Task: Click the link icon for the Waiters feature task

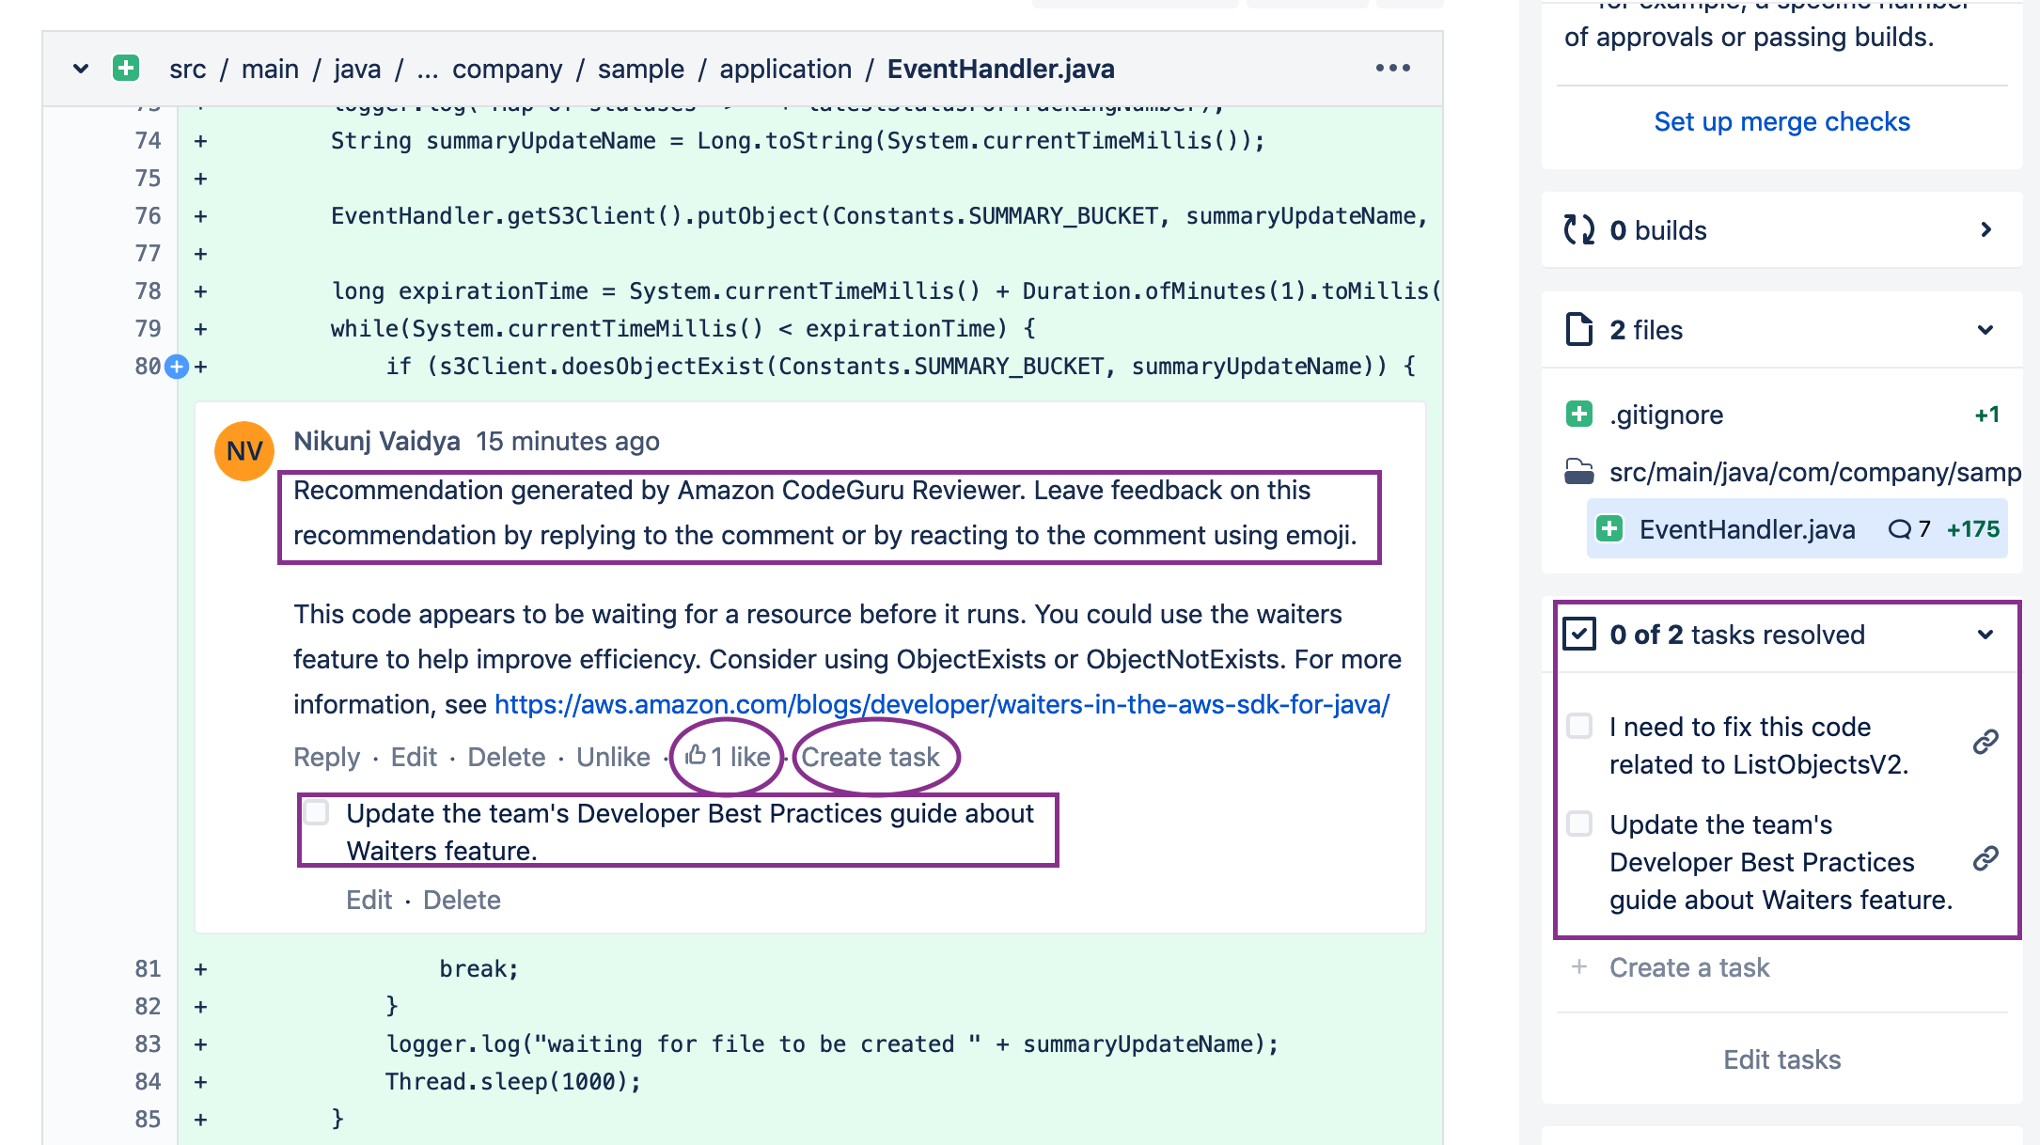Action: pyautogui.click(x=1985, y=858)
